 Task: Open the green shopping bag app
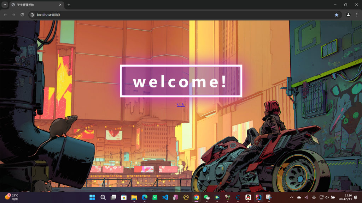coord(155,197)
